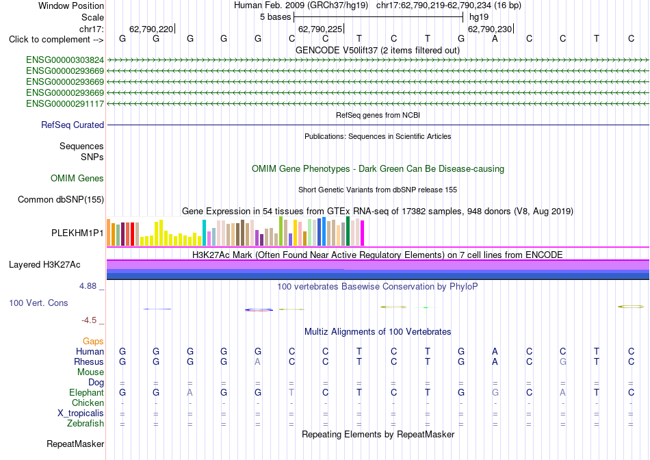
Task: Click the RefSeq Curated label
Action: coord(72,125)
